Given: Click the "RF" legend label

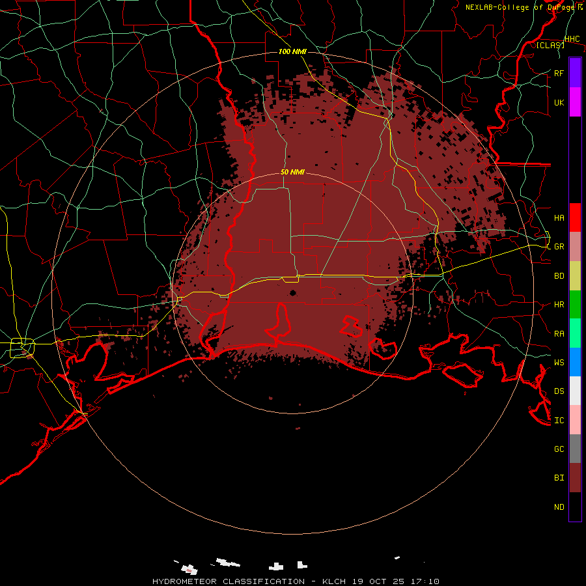Looking at the screenshot, I should [x=559, y=73].
